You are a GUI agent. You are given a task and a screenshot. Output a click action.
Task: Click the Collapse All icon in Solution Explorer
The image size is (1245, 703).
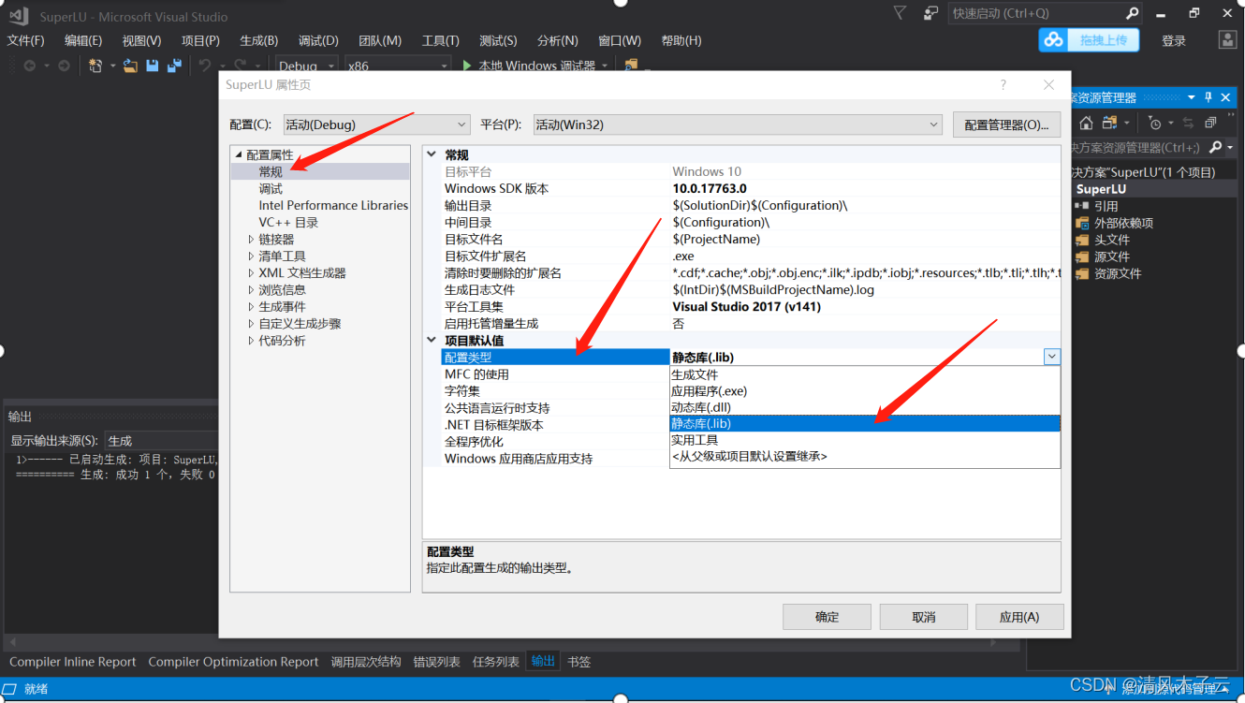[x=1210, y=123]
